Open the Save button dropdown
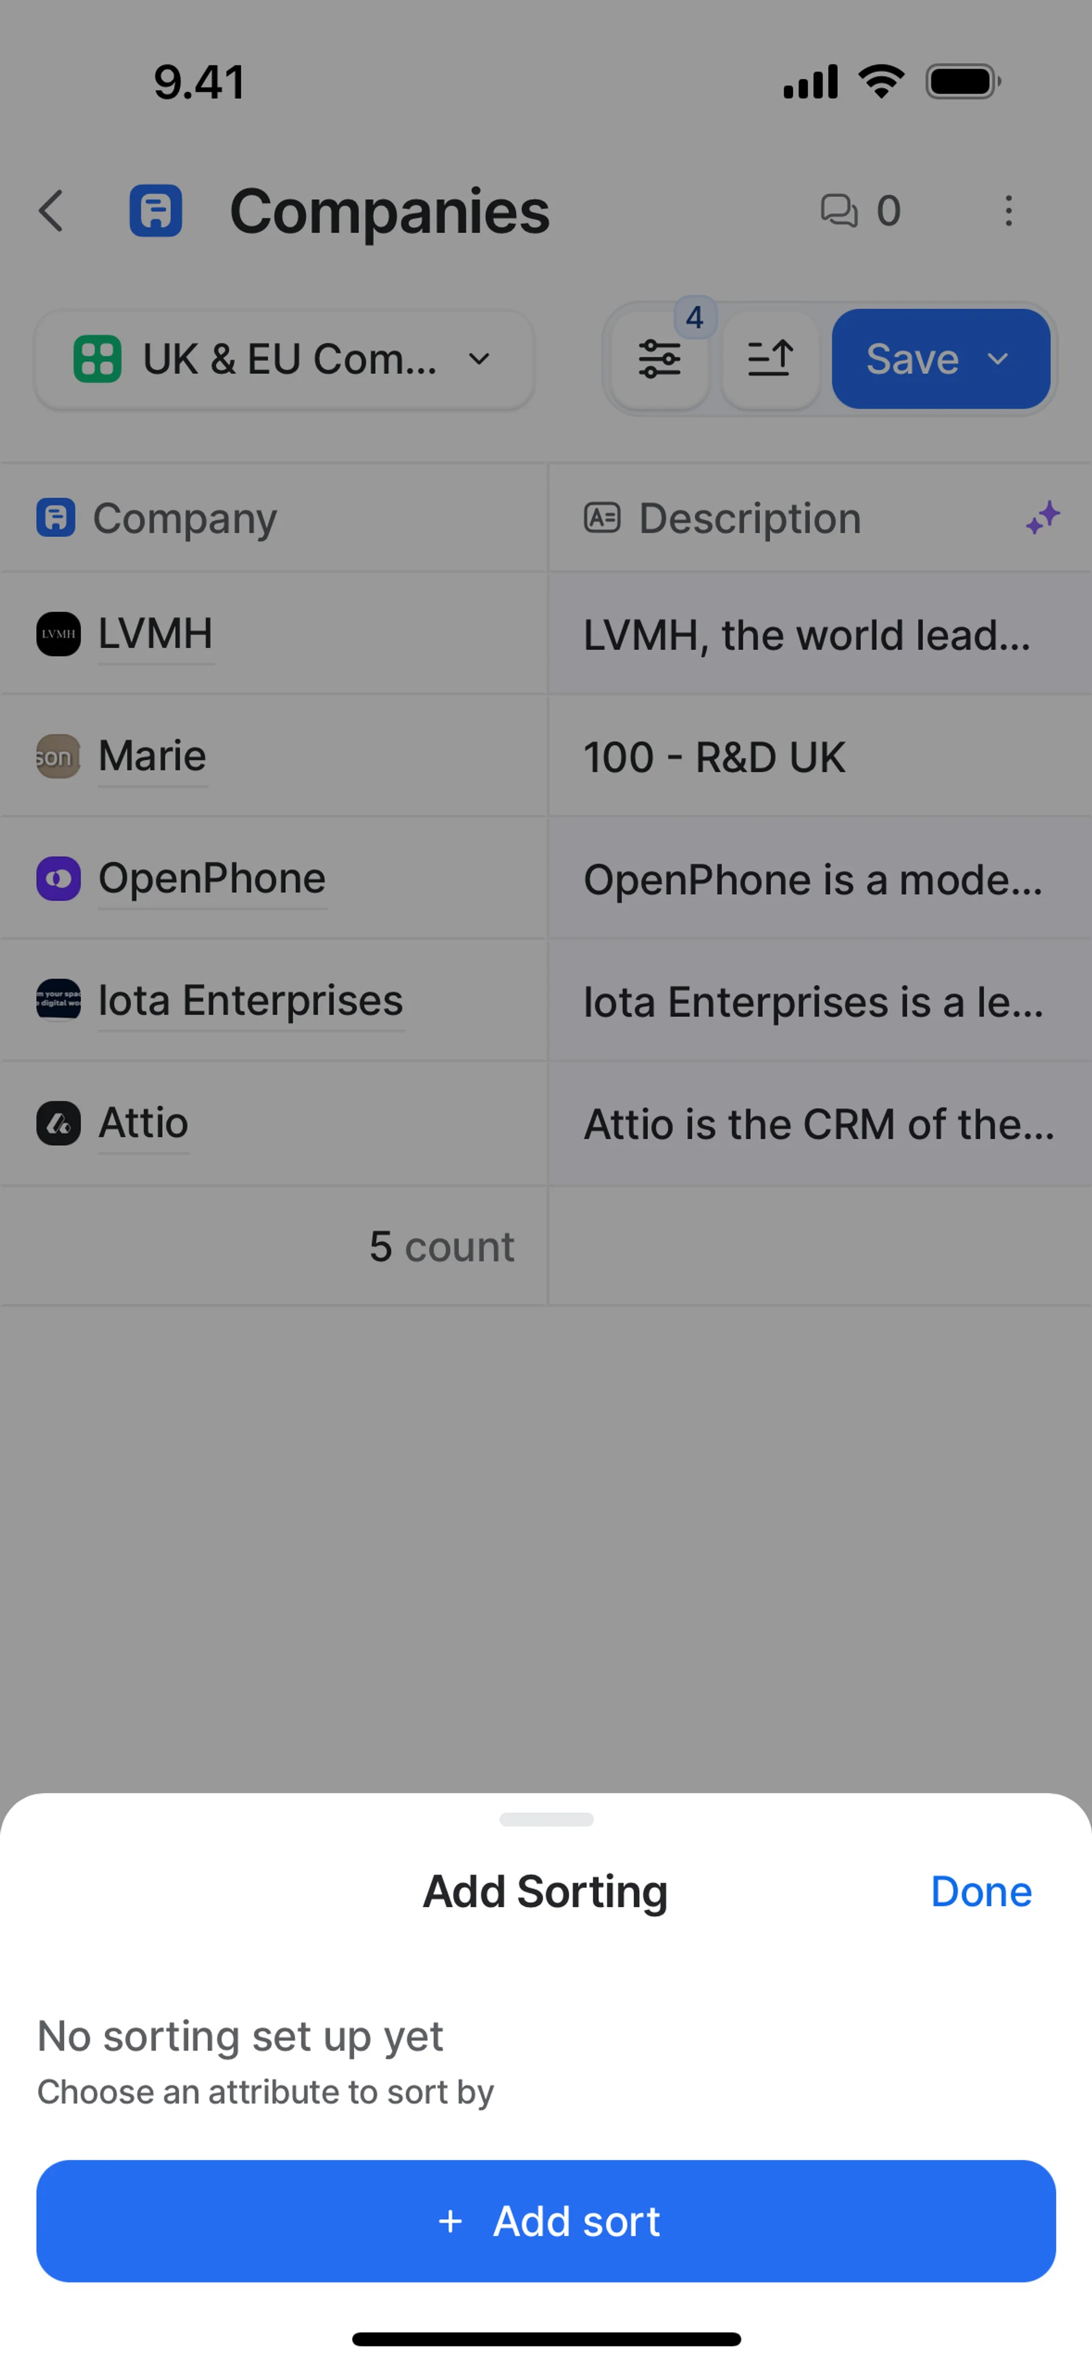Image resolution: width=1092 pixels, height=2368 pixels. point(940,358)
